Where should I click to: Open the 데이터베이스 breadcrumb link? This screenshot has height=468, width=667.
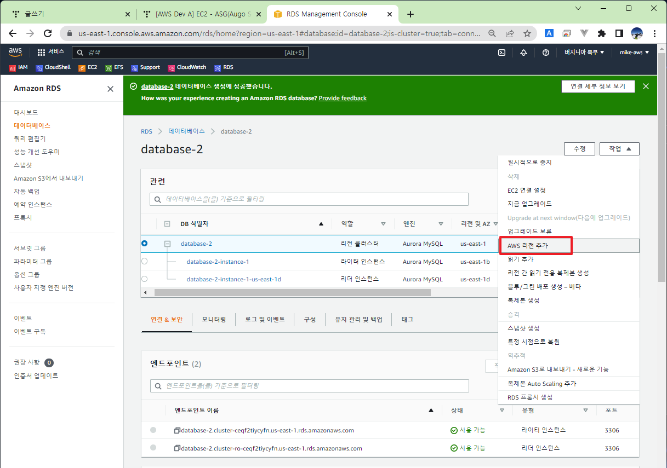point(186,131)
